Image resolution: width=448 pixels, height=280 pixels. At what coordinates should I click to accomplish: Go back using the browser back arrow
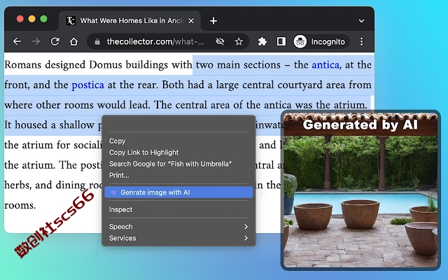[17, 42]
